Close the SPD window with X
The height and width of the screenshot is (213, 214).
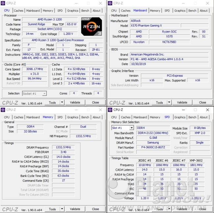[x=208, y=110]
